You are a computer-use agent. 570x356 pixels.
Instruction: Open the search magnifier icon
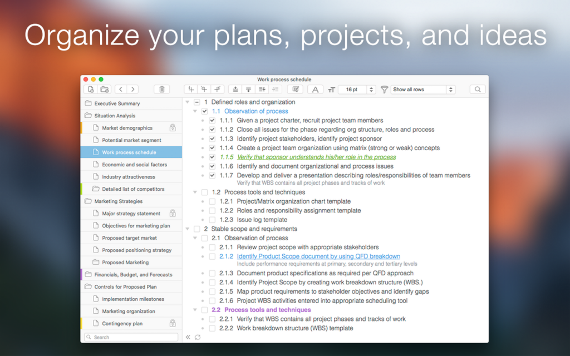(478, 89)
